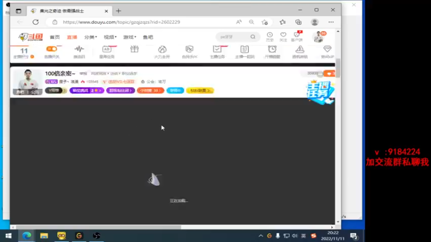The width and height of the screenshot is (431, 242).
Task: Activate the Read aloud icon in the address bar
Action: pyautogui.click(x=239, y=22)
